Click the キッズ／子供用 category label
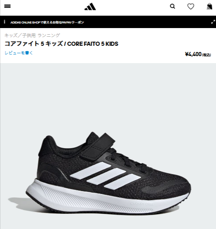The width and height of the screenshot is (216, 229). (20, 35)
